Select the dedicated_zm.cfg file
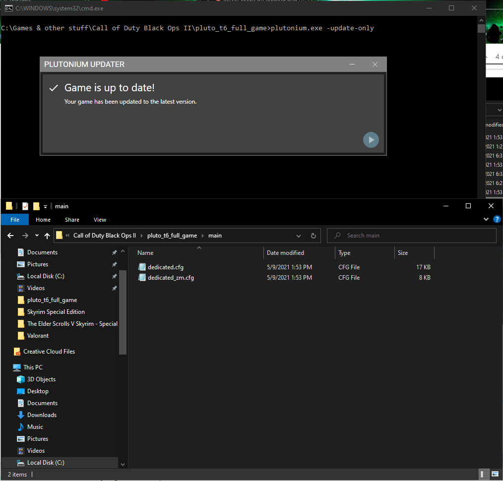This screenshot has height=481, width=503. 171,278
